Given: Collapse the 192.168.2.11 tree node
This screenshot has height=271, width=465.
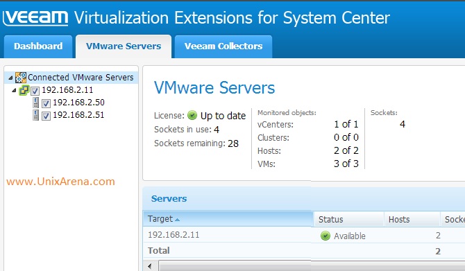Looking at the screenshot, I should (15, 90).
